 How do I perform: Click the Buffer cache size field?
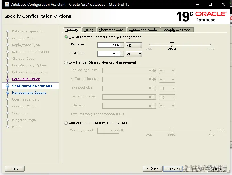[x=127, y=79]
